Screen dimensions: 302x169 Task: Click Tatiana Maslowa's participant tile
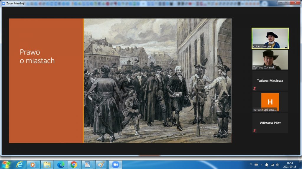(x=270, y=81)
